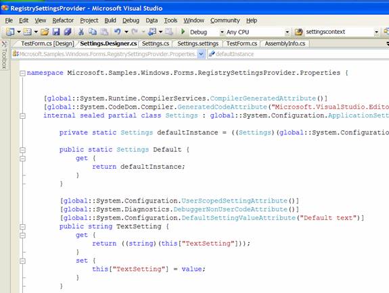Click the Save All icon

[68, 32]
